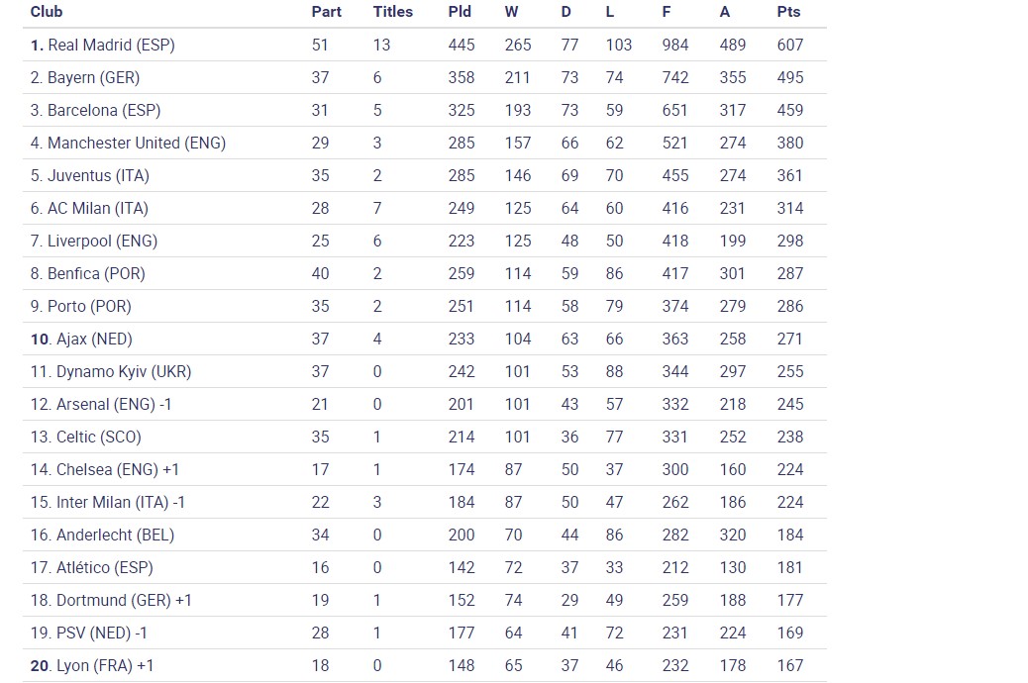The image size is (1028, 683).
Task: Select Barcelona (ESP) in the table
Action: click(104, 110)
